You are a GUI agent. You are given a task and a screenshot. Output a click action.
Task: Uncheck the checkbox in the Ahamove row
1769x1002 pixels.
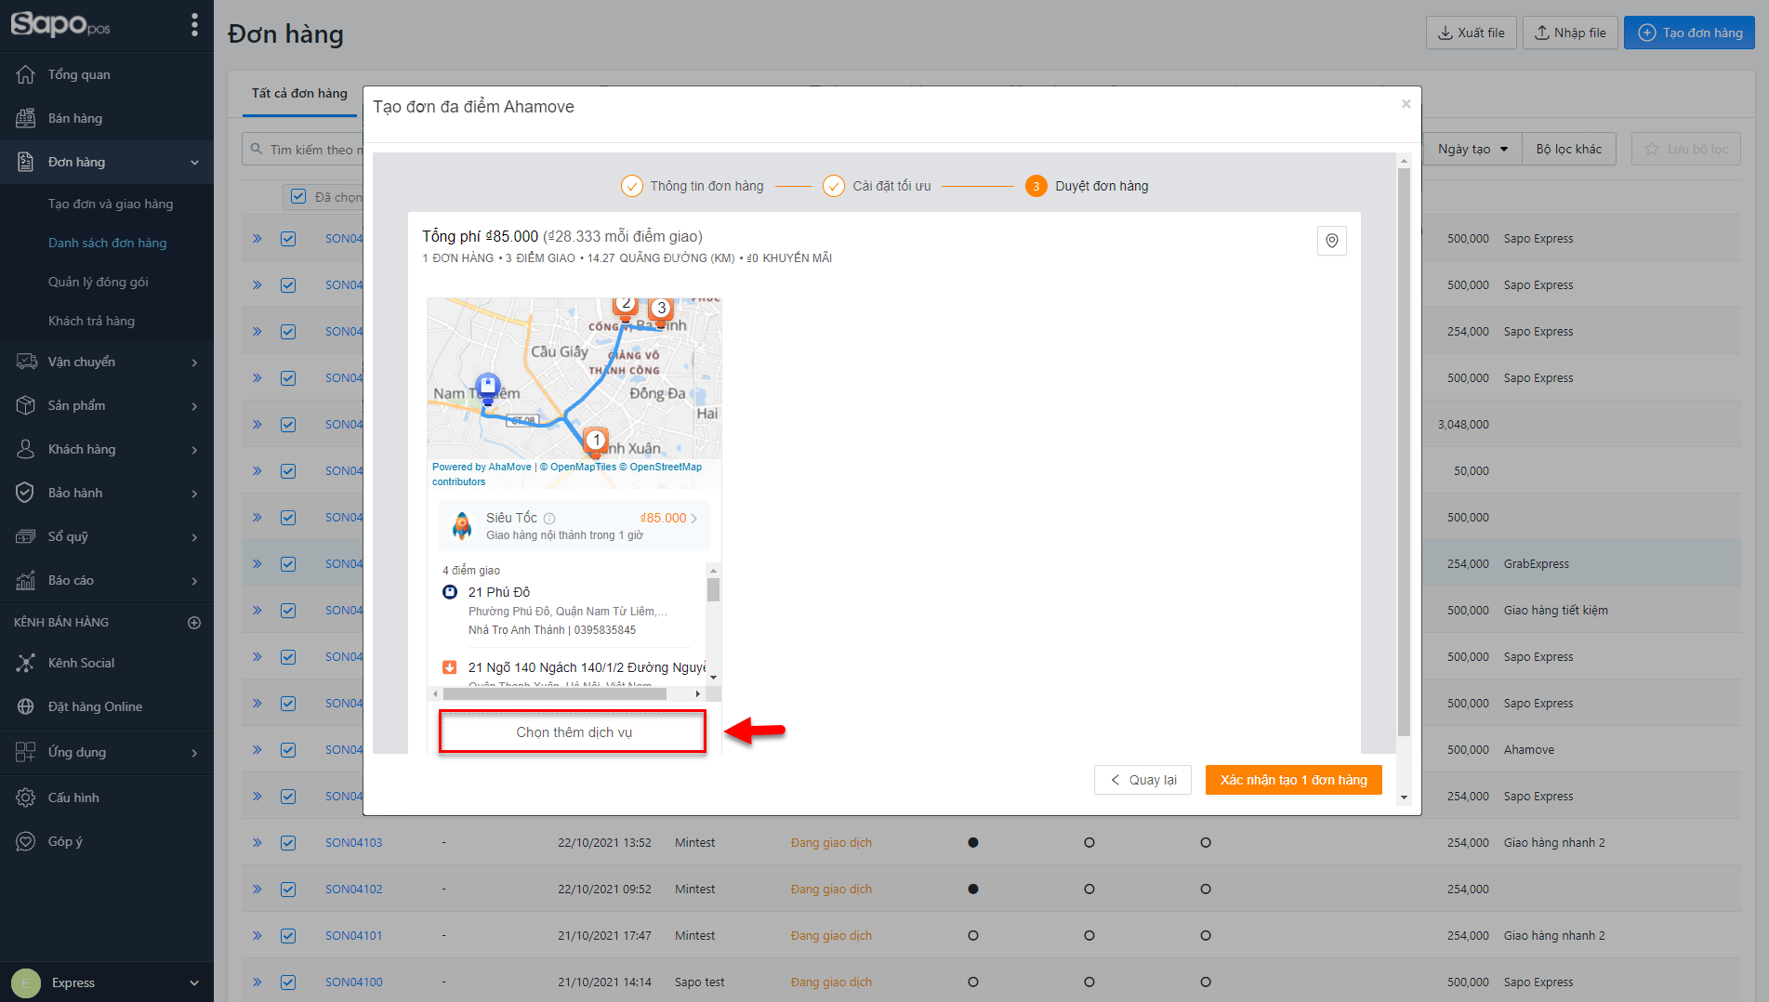coord(288,750)
